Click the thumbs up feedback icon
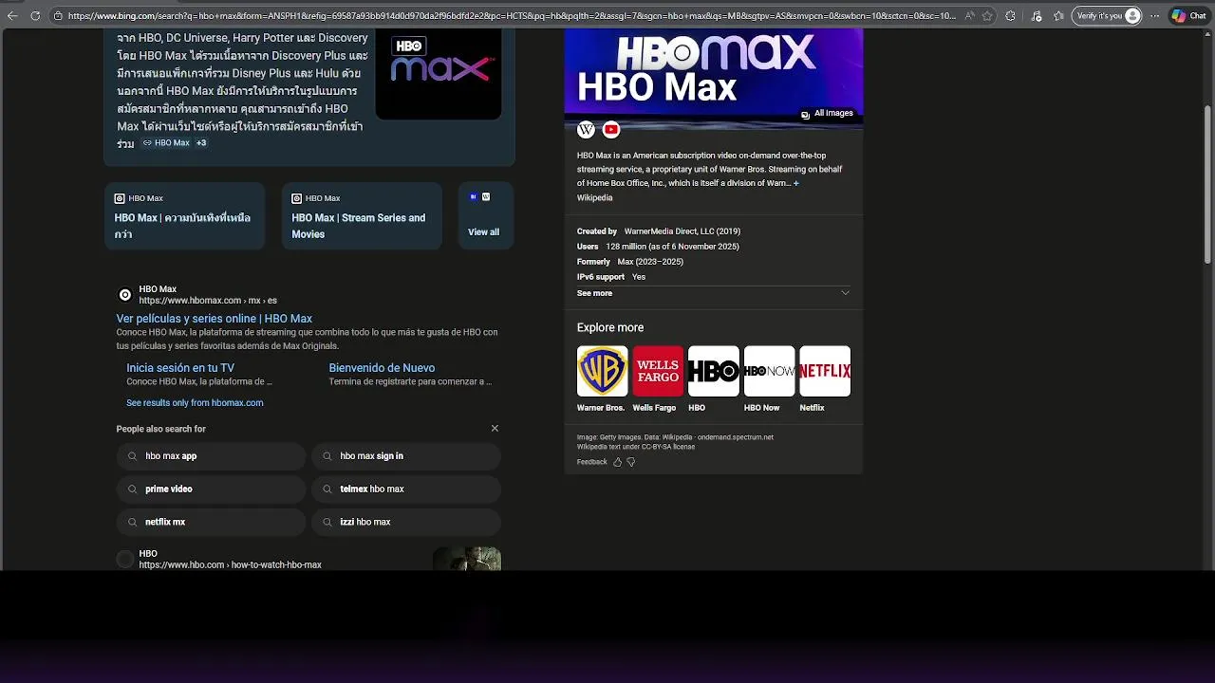1215x683 pixels. pos(617,462)
